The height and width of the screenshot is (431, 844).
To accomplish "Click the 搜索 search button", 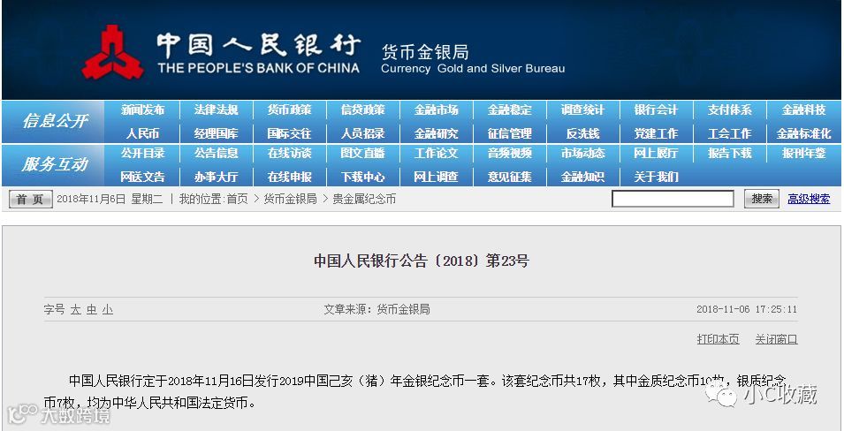I will pyautogui.click(x=762, y=199).
